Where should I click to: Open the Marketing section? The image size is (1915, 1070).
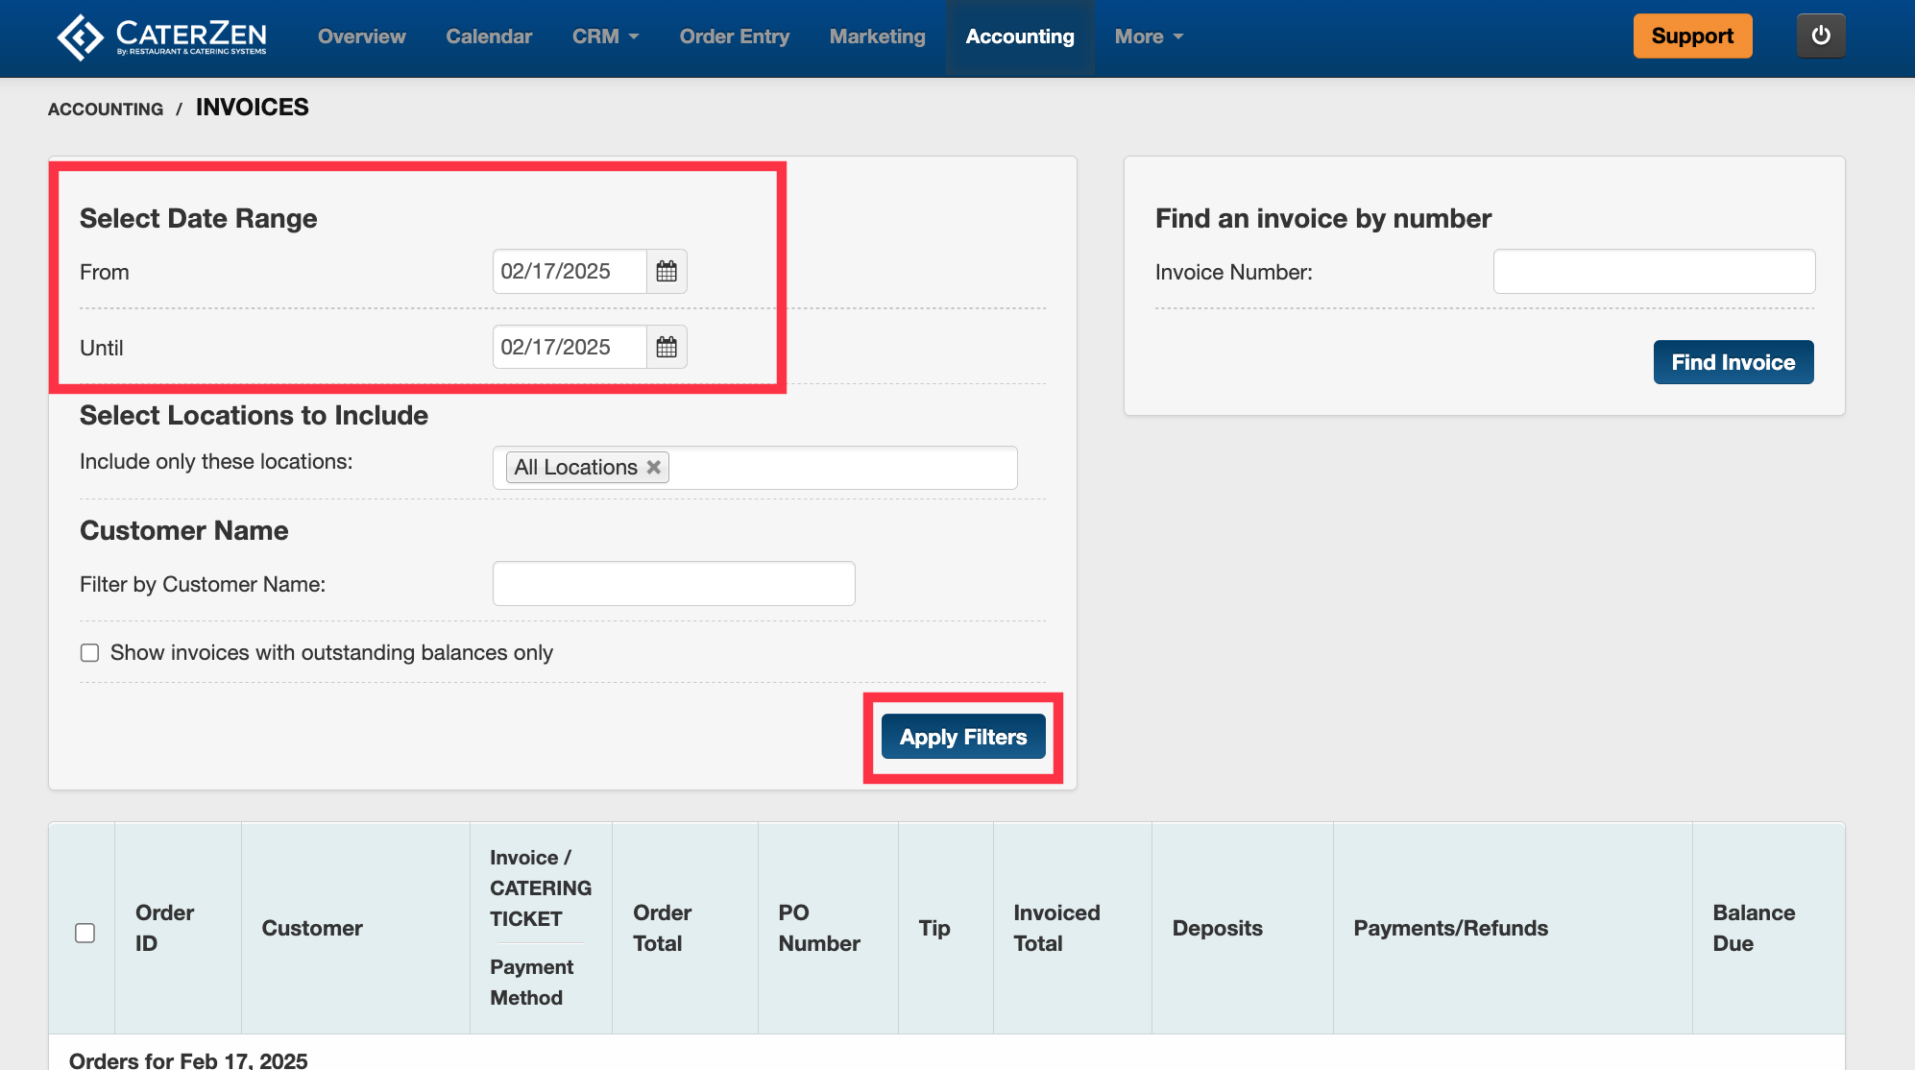(877, 36)
